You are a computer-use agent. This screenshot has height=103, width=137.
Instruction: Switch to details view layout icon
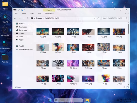click(124, 87)
